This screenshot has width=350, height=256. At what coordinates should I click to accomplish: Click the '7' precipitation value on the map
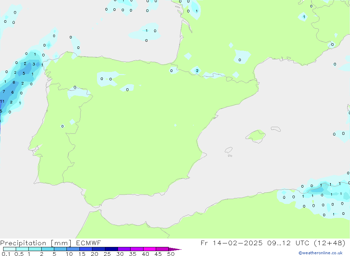[4, 92]
